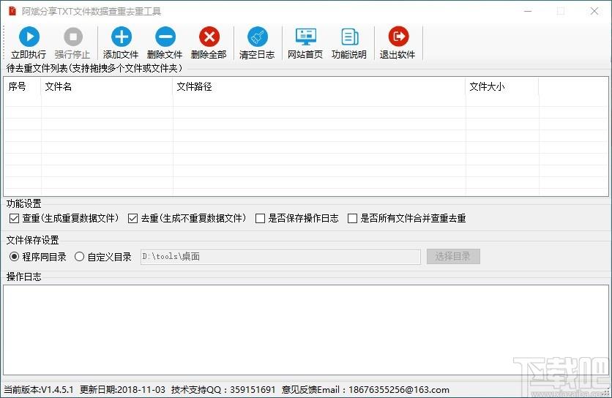
Task: Enable 是否所有文件合并查重去重 checkbox
Action: (x=352, y=218)
